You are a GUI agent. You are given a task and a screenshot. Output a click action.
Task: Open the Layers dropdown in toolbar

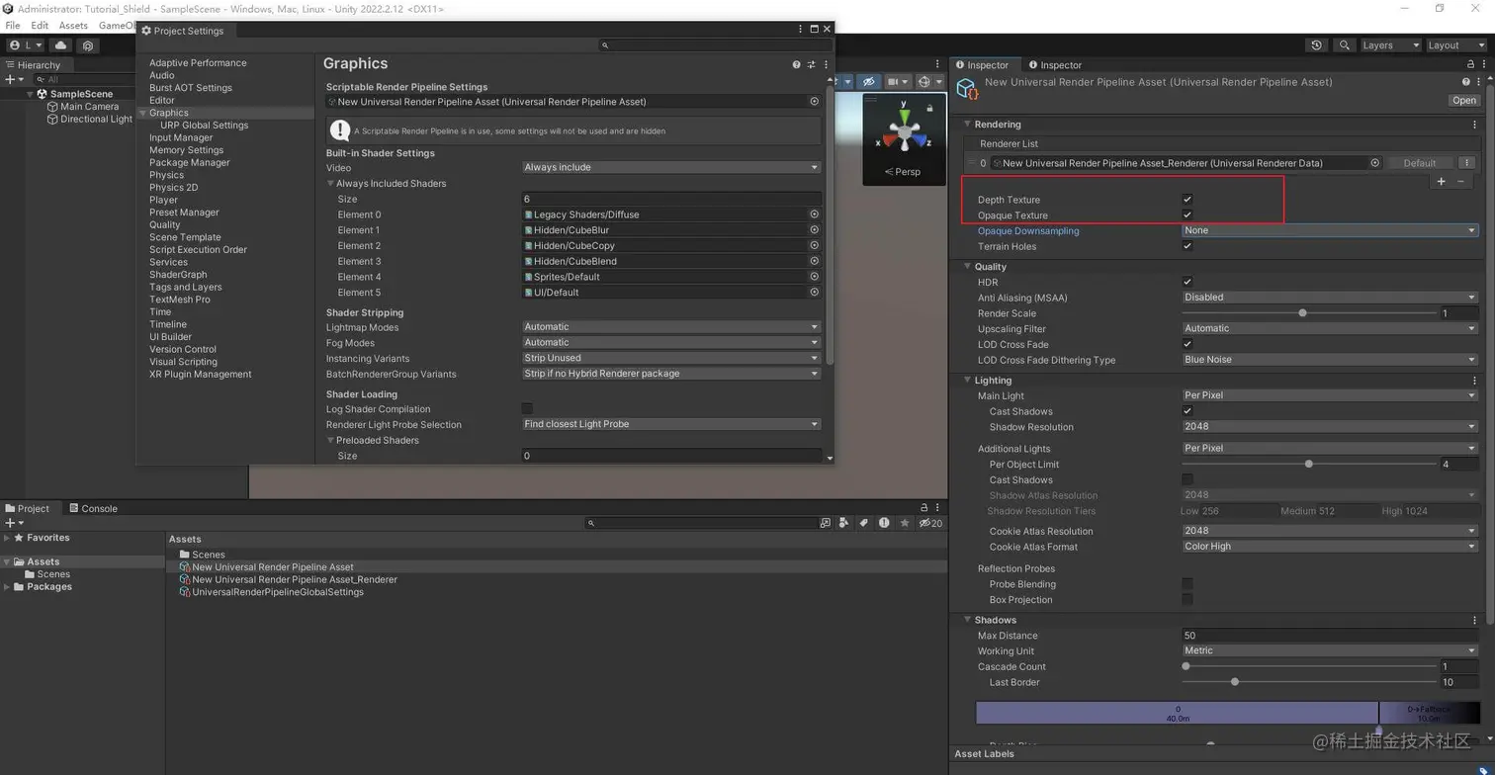click(1390, 45)
